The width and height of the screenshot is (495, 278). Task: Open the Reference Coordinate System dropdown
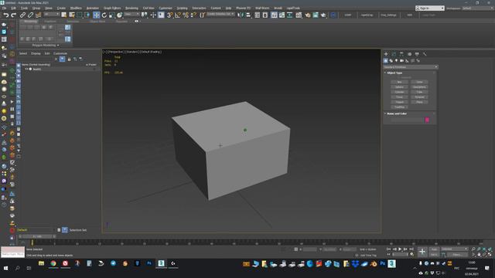pos(131,15)
